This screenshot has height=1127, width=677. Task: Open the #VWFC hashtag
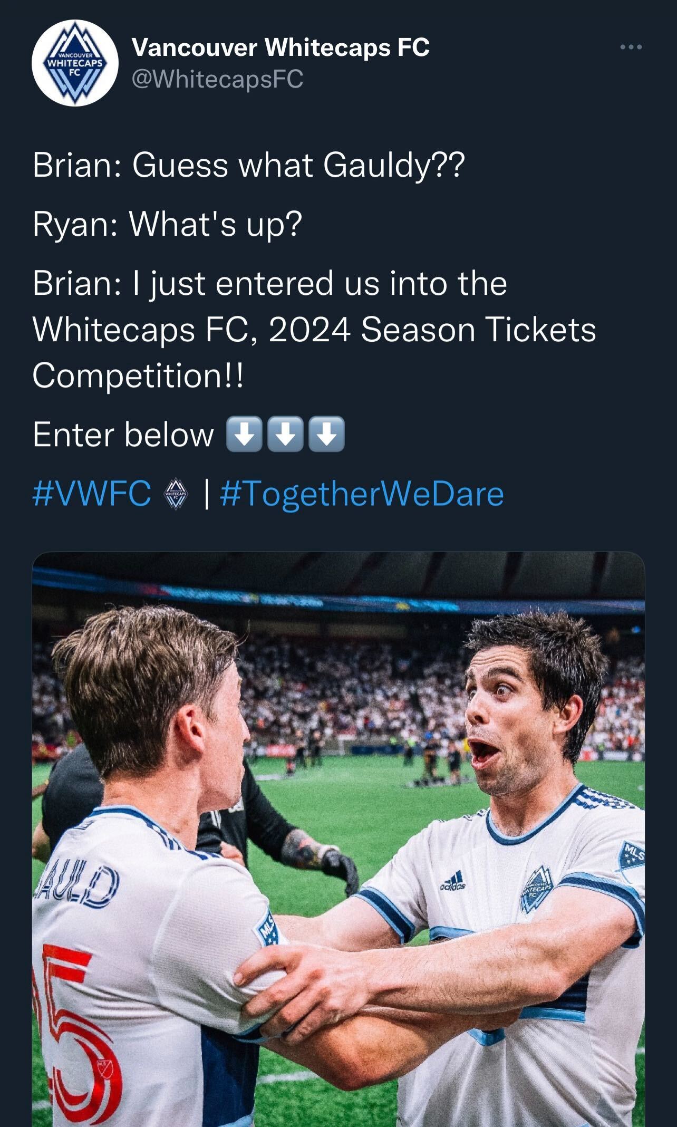92,494
